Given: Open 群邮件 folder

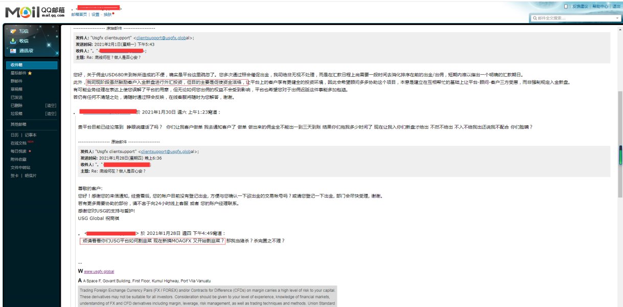Looking at the screenshot, I should (17, 81).
